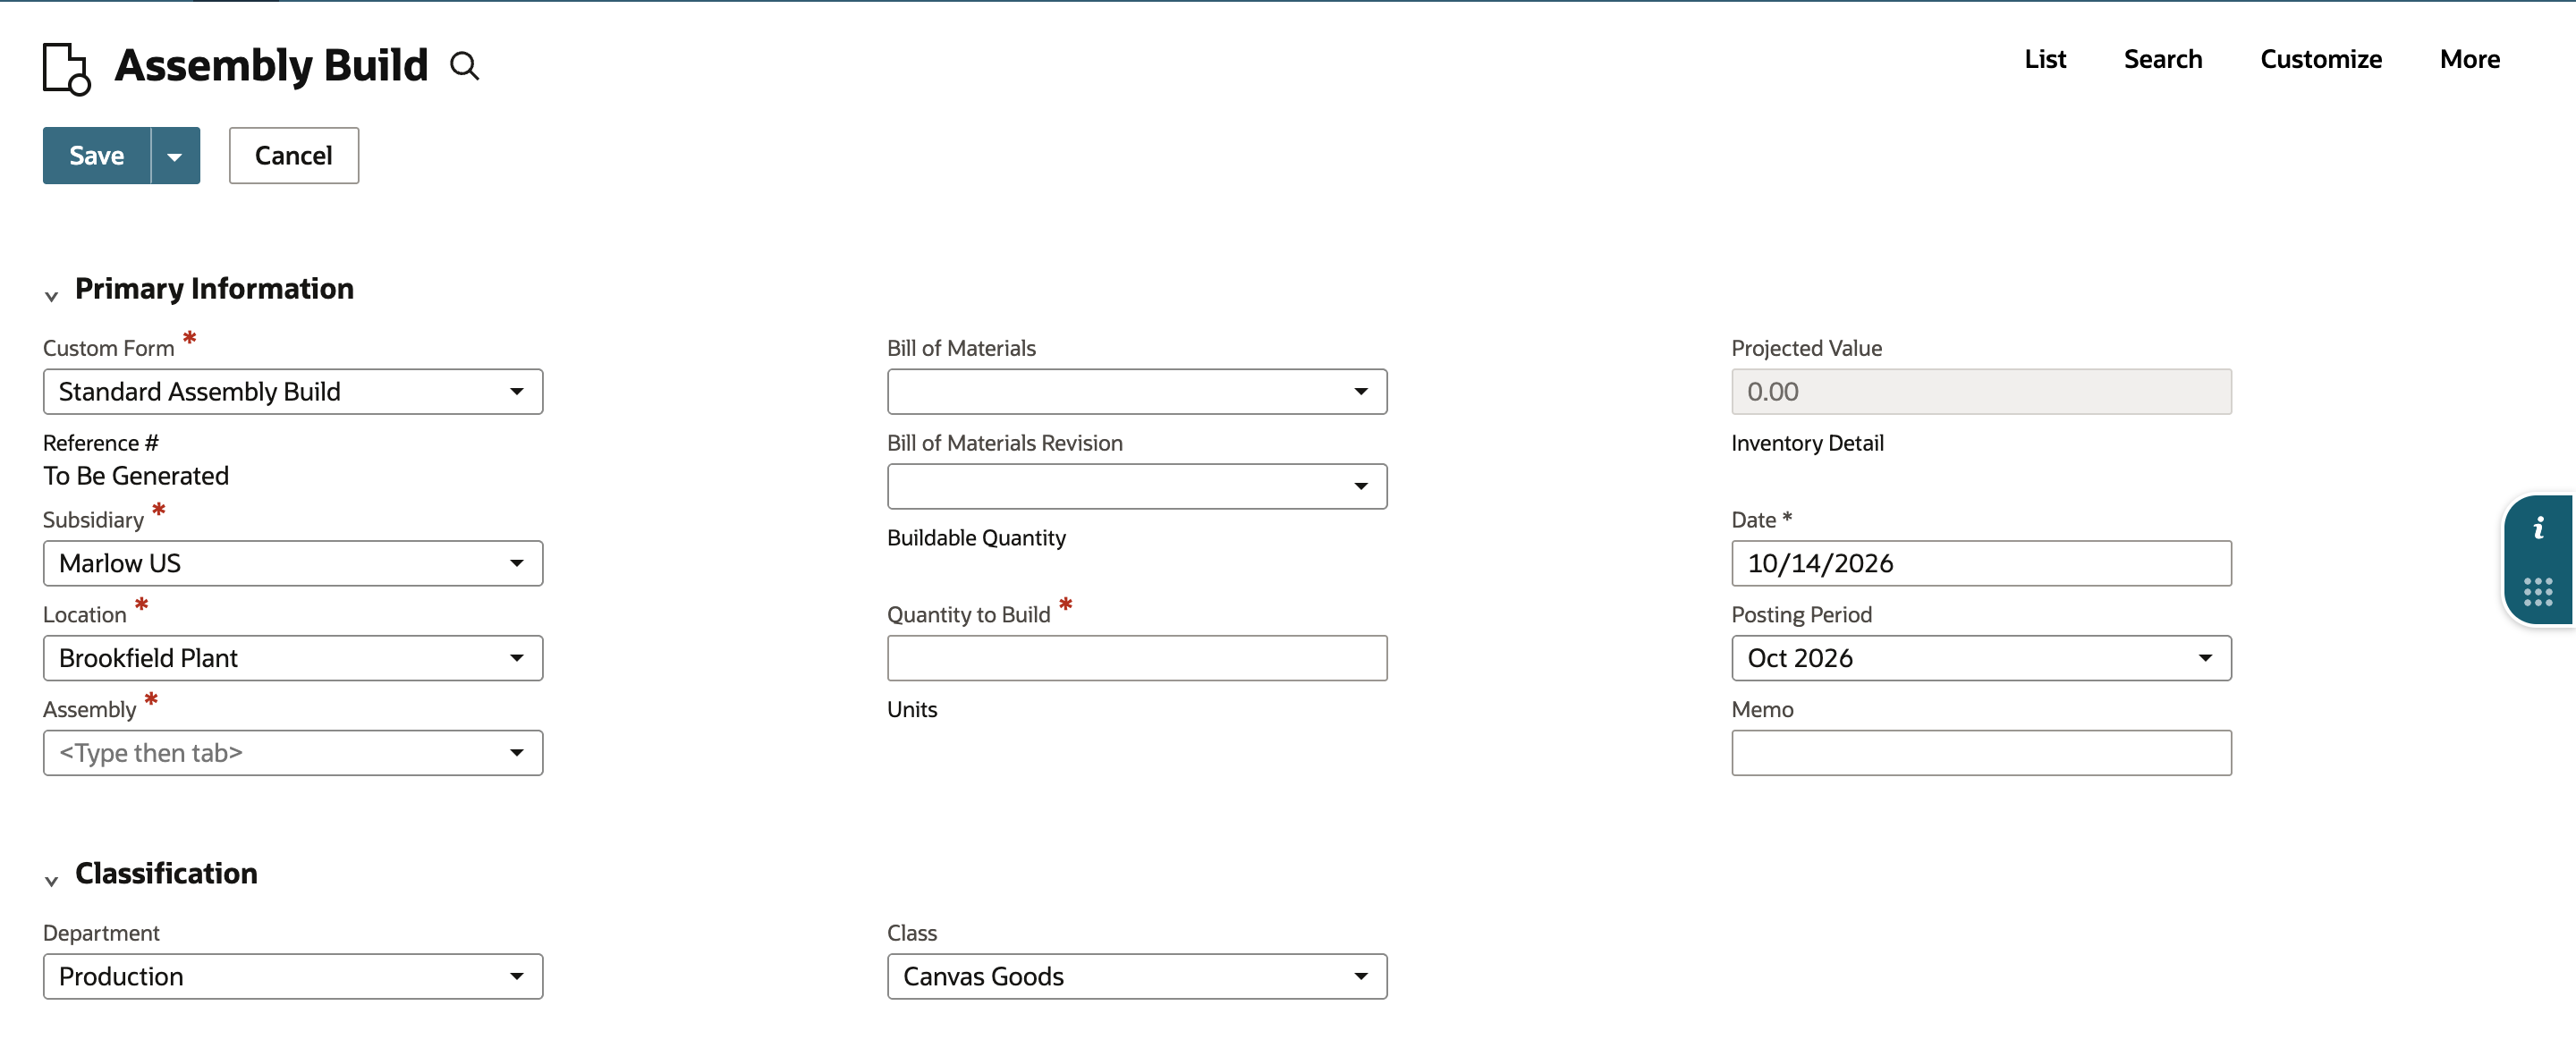The height and width of the screenshot is (1048, 2576).
Task: Open the More menu
Action: coord(2470,59)
